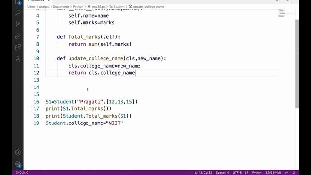Change the UTF-8 file encoding
The image size is (311, 175).
[237, 173]
